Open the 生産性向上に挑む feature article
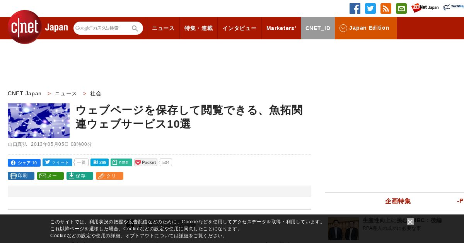The height and width of the screenshot is (243, 464). [402, 220]
